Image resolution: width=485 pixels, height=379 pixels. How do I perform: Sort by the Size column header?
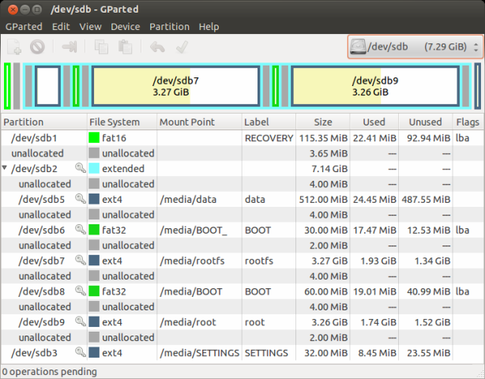[x=323, y=122]
